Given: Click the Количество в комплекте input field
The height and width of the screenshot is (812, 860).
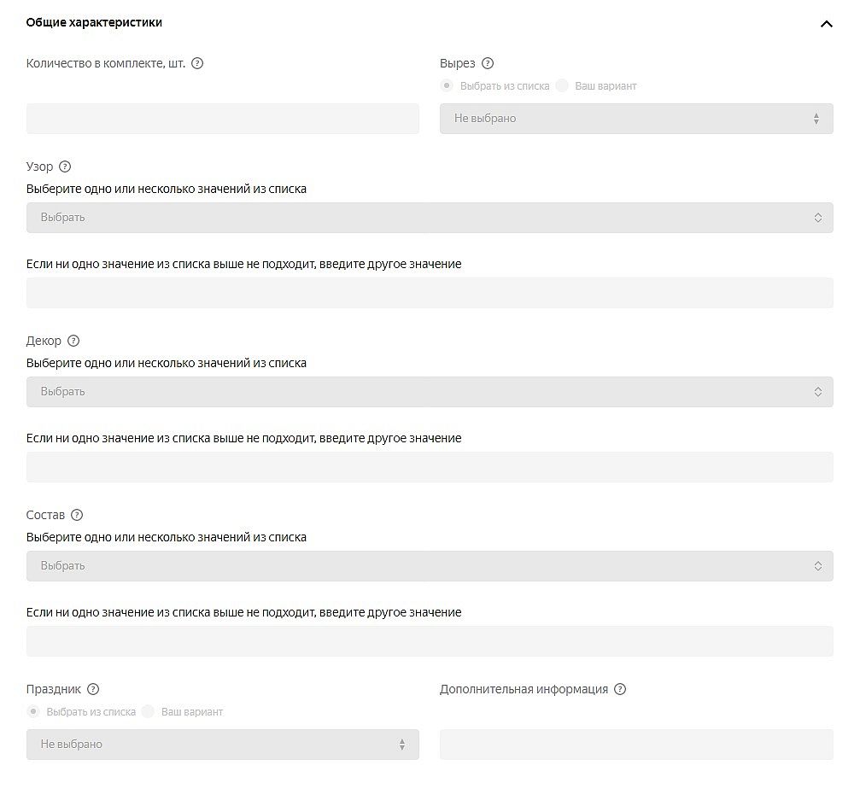Looking at the screenshot, I should coord(223,119).
